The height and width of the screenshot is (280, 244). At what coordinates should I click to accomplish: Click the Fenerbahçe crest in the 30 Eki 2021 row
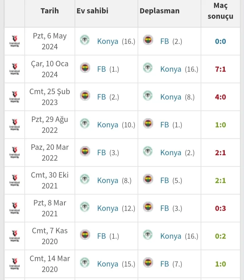pos(148,180)
